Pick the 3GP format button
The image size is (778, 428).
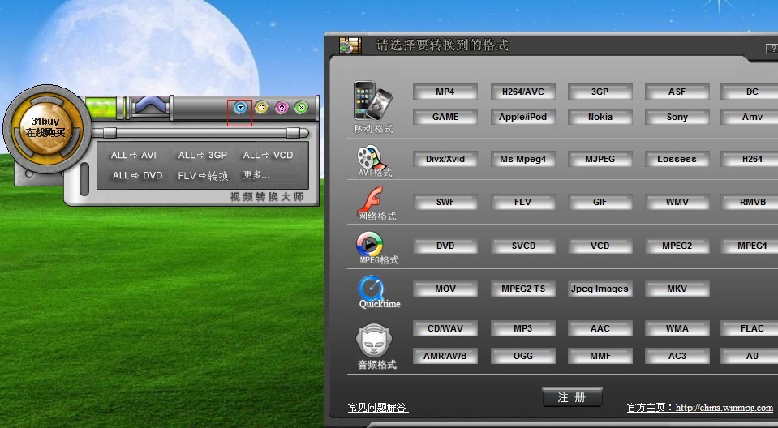pos(600,92)
